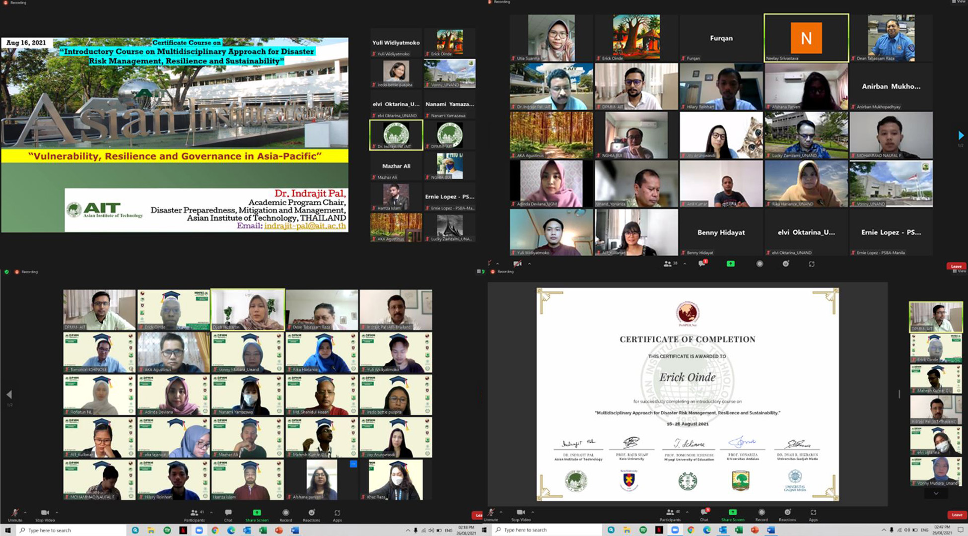Expand the caret beside Participants 41
This screenshot has width=968, height=536.
pyautogui.click(x=211, y=512)
